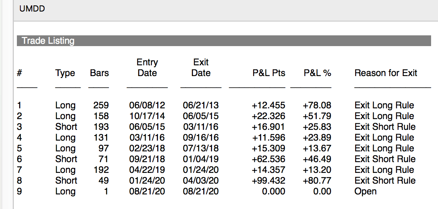Click the P&L % column header
This screenshot has height=209, width=438.
click(318, 73)
